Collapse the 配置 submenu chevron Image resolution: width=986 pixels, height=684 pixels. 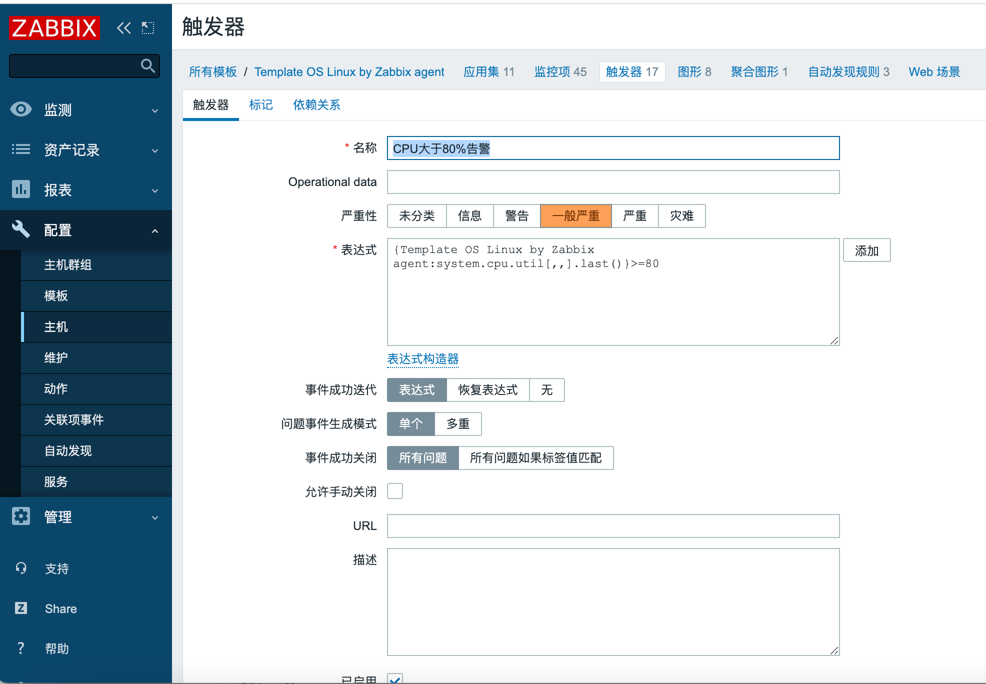coord(154,230)
